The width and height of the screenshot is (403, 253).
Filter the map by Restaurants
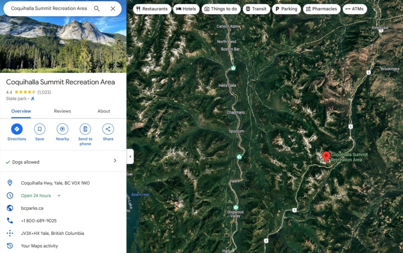(152, 9)
